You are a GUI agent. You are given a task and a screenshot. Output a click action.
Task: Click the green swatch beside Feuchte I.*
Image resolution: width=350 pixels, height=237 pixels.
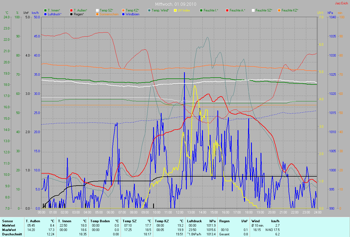point(201,10)
